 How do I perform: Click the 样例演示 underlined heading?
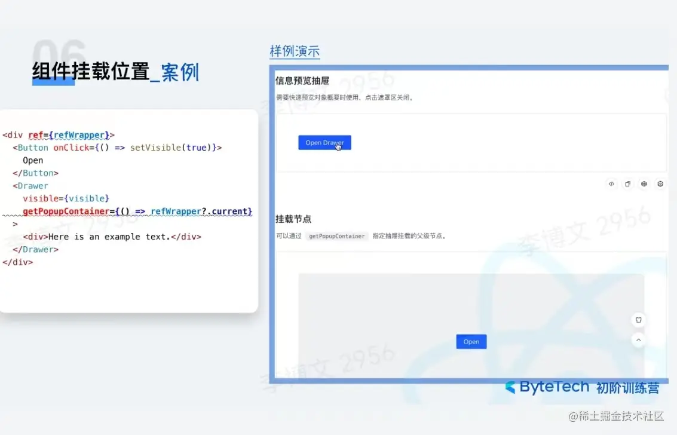[295, 51]
